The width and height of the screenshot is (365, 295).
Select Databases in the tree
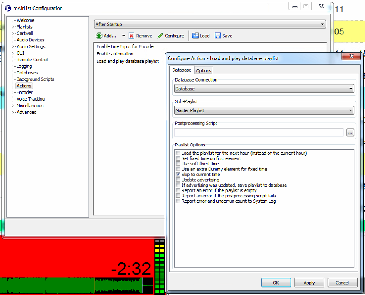27,73
